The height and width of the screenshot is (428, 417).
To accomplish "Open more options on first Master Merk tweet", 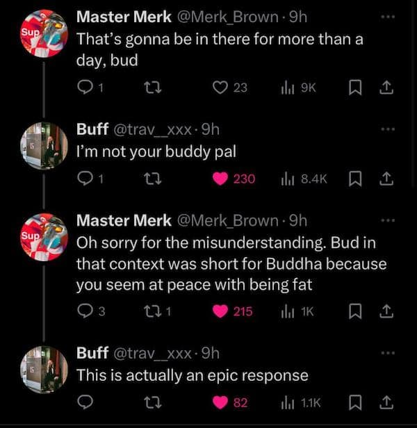I will 389,16.
